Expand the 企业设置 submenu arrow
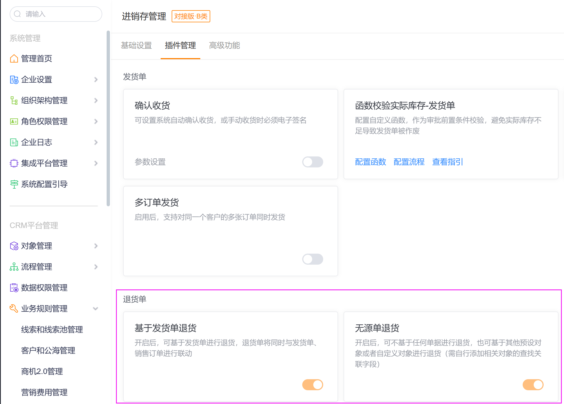This screenshot has width=564, height=404. pos(96,80)
